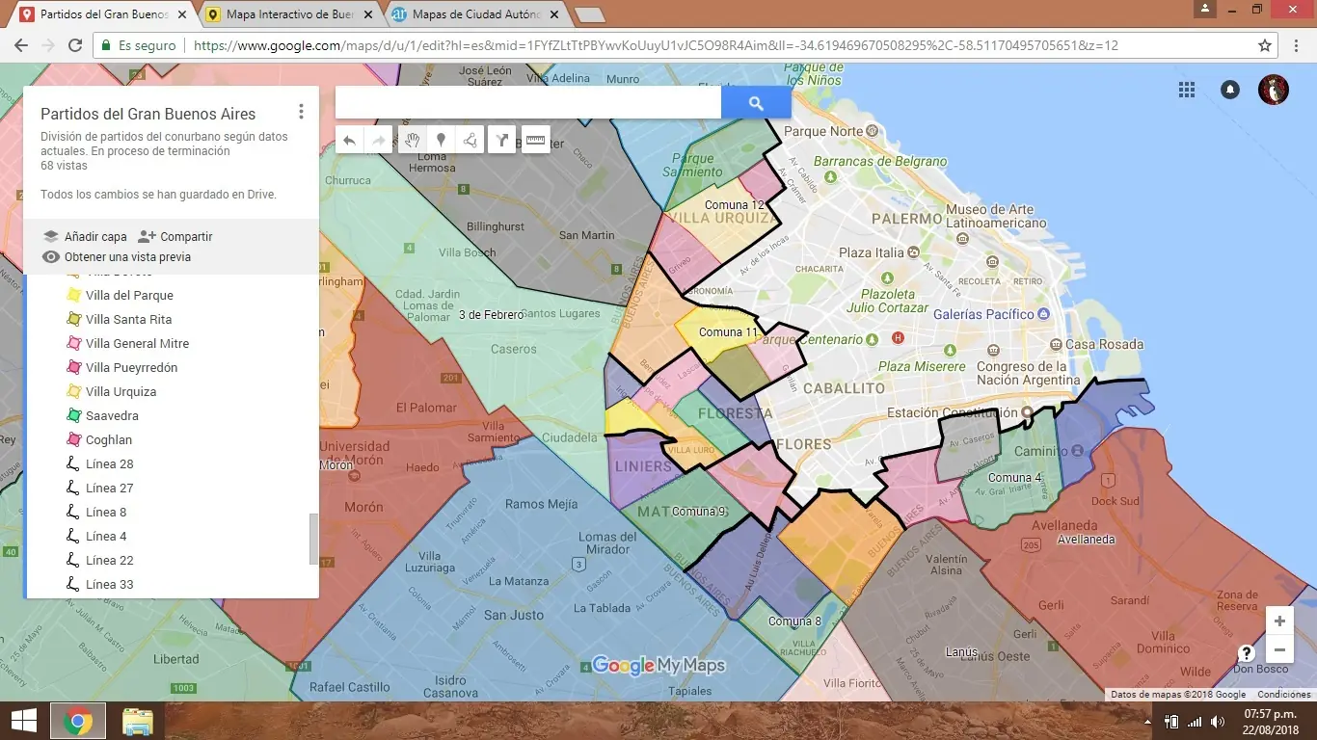Select Coghlan in the layer list
Image resolution: width=1317 pixels, height=740 pixels.
point(109,439)
